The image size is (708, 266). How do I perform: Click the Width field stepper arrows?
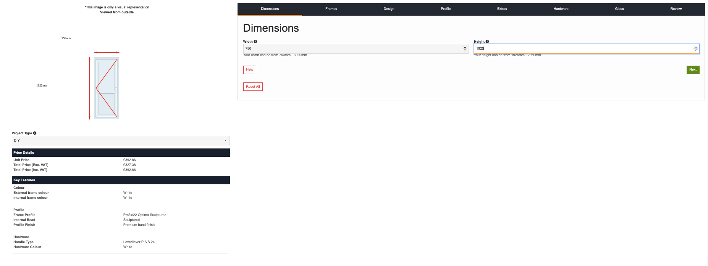tap(465, 48)
